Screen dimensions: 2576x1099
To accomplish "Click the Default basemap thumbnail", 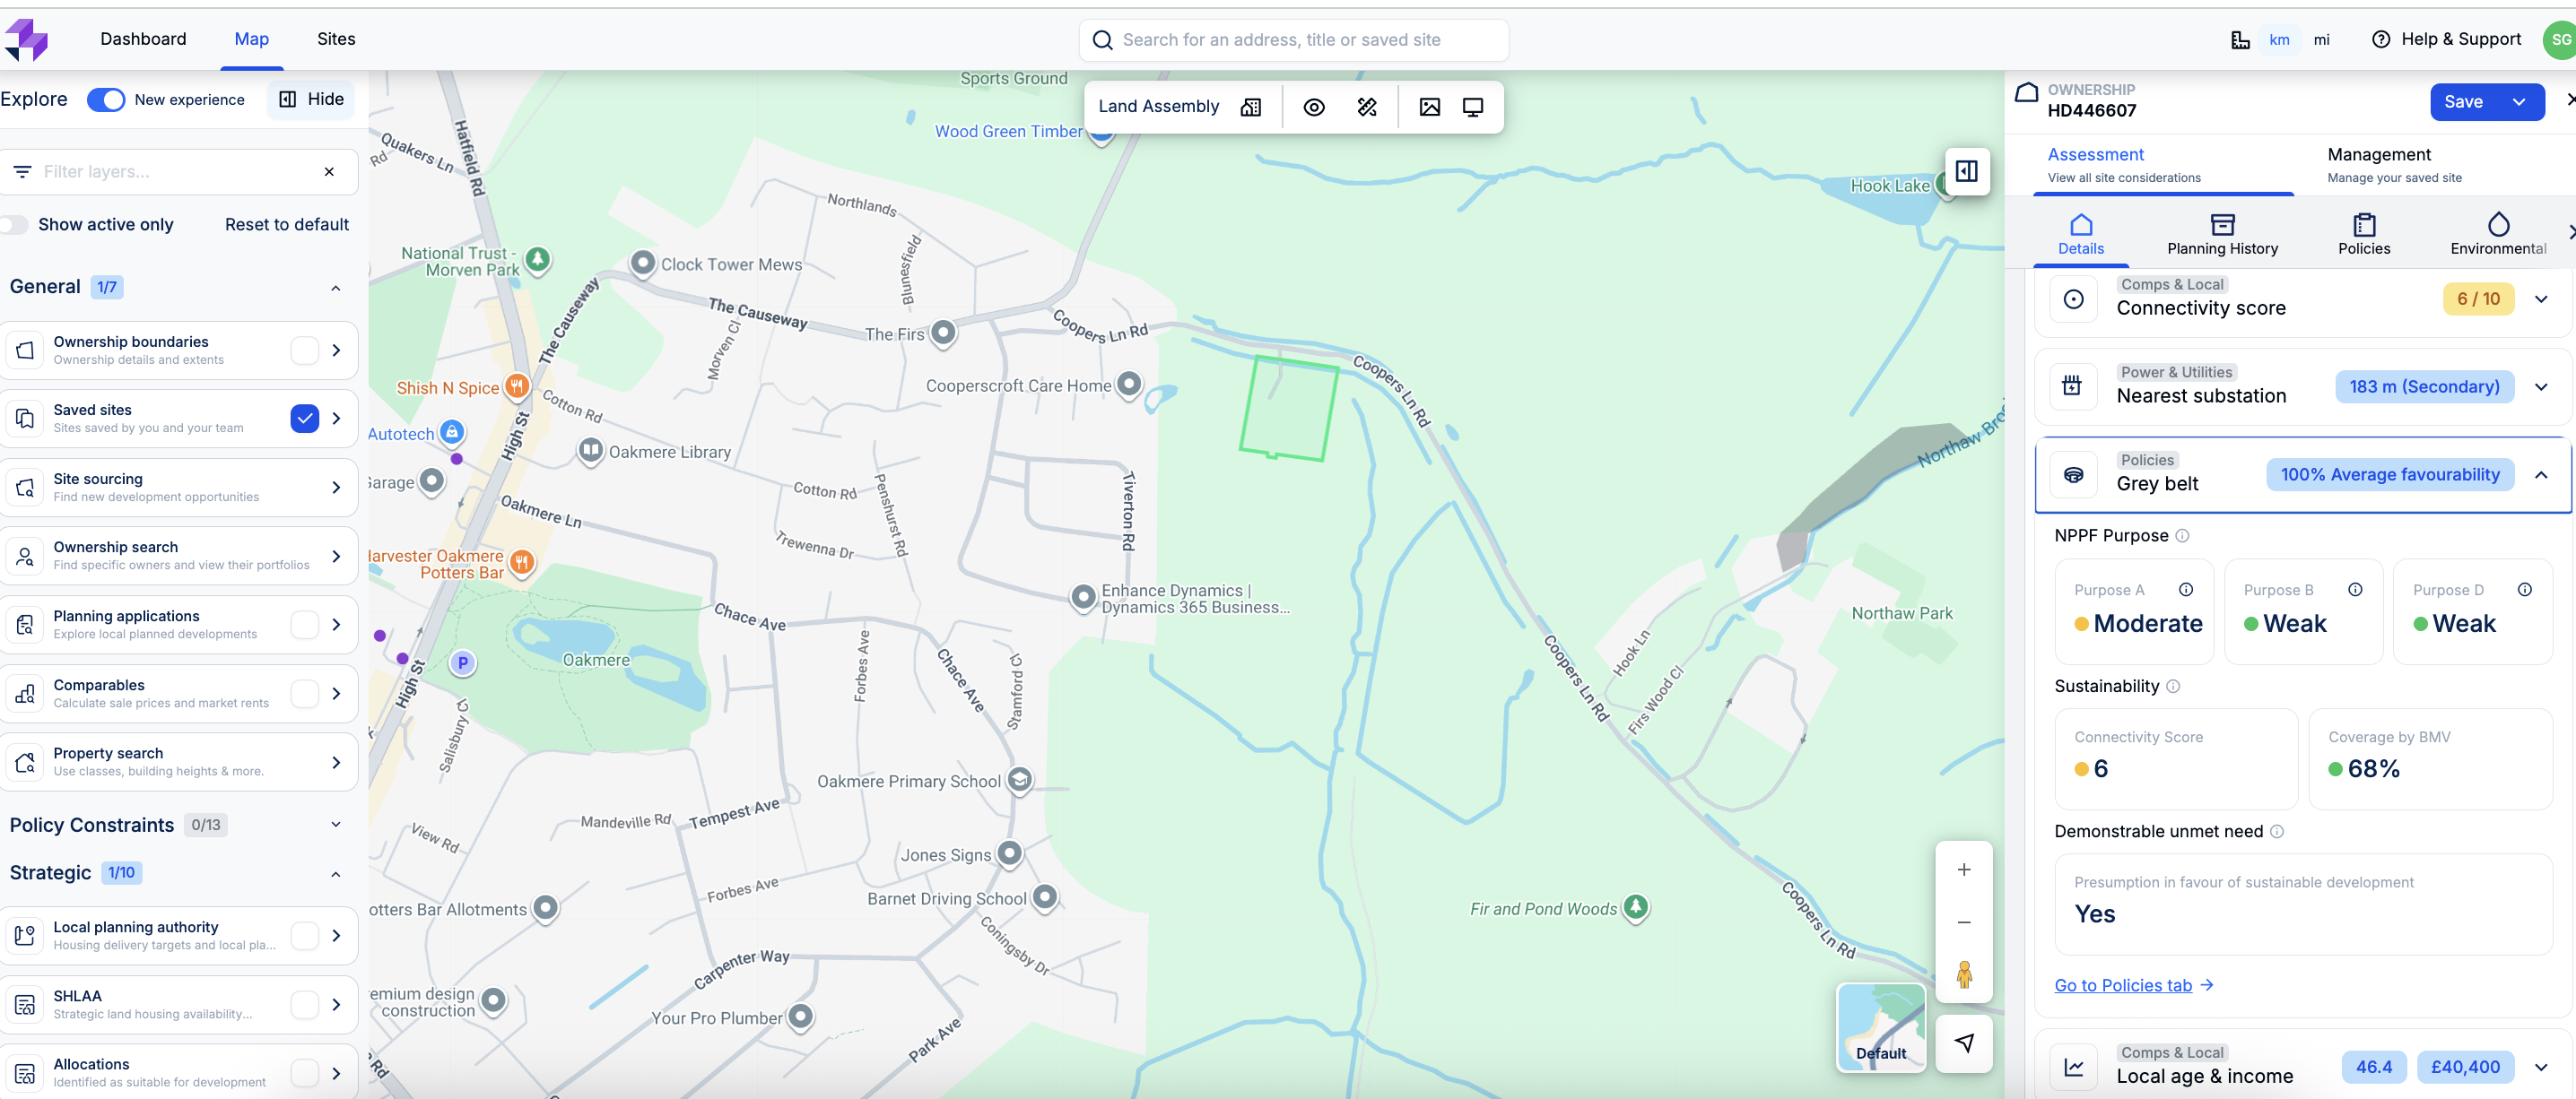I will 1880,1027.
